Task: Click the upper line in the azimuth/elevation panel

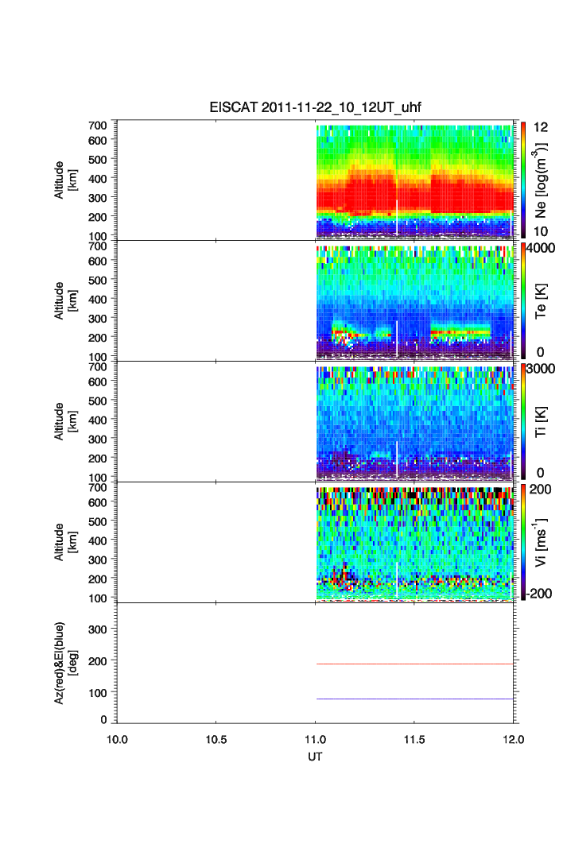Action: (x=414, y=664)
